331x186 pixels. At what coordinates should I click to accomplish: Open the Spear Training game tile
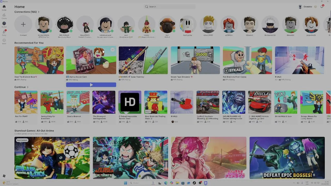point(143,60)
